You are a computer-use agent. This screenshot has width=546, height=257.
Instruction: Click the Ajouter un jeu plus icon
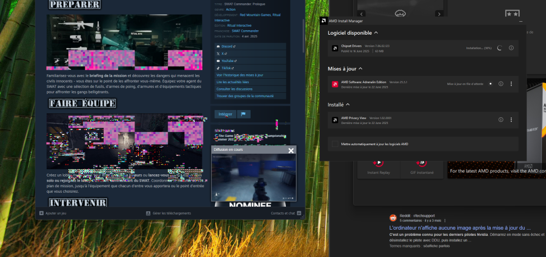pos(41,213)
